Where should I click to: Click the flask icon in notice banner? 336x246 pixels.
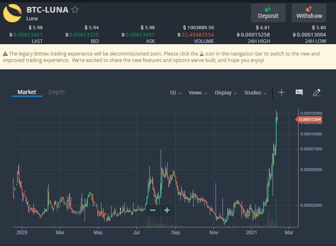[x=202, y=53]
